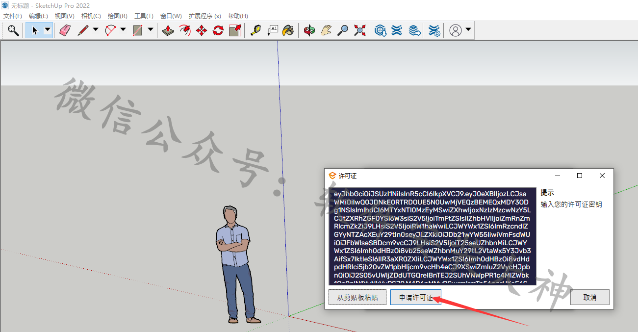Click the Search magnifier icon in toolbar
The width and height of the screenshot is (638, 332).
pos(13,30)
